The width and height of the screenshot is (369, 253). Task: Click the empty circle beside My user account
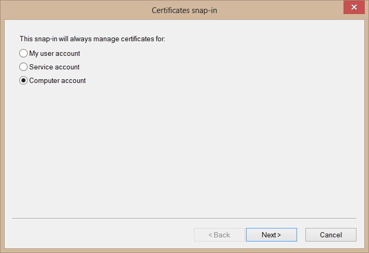[23, 53]
